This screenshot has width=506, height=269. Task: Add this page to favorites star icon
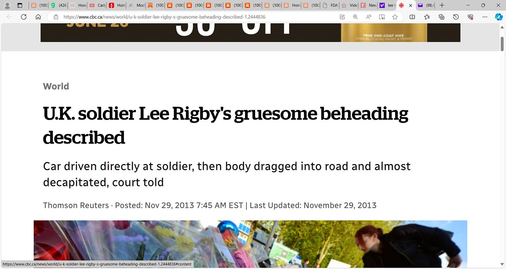click(x=395, y=17)
